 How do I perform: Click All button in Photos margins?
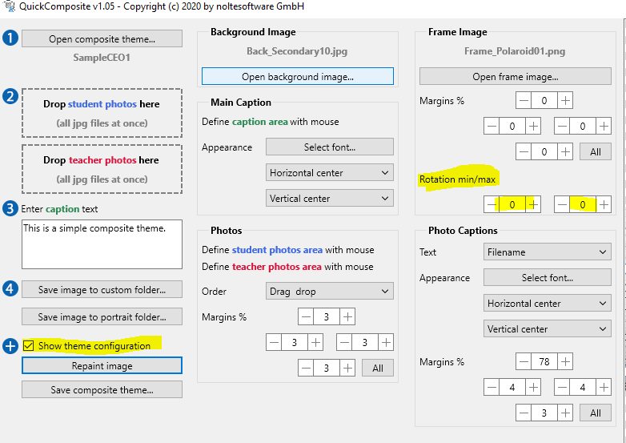(378, 368)
